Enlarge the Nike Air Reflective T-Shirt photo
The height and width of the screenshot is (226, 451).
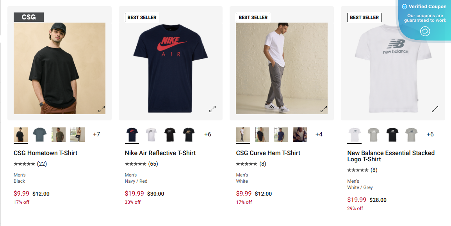click(x=212, y=108)
